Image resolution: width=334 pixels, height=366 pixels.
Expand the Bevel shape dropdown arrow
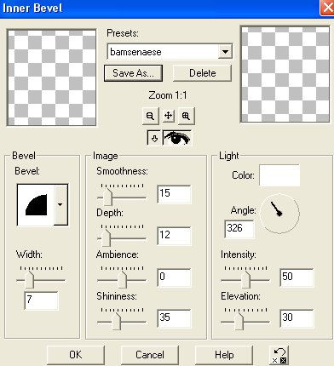coord(60,204)
